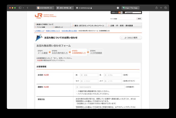Select the large font size icon
The width and height of the screenshot is (176, 118).
pos(121,12)
